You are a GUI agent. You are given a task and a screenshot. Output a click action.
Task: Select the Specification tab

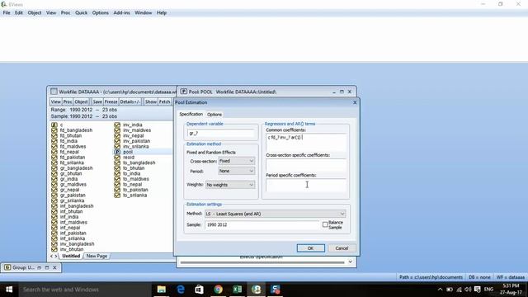tap(191, 114)
